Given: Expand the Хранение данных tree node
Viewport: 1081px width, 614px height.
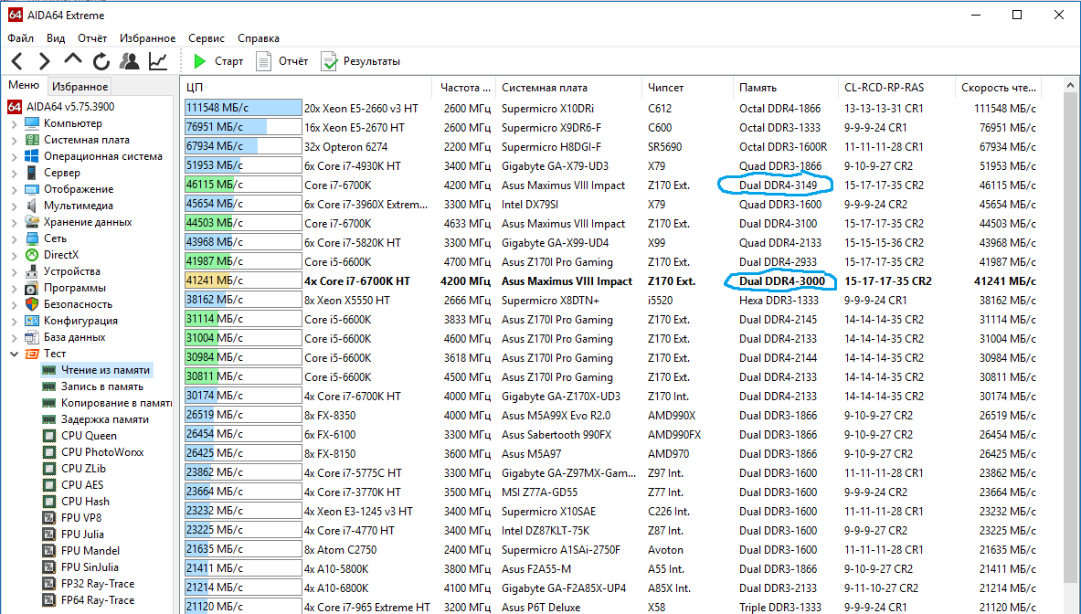Looking at the screenshot, I should pyautogui.click(x=15, y=222).
